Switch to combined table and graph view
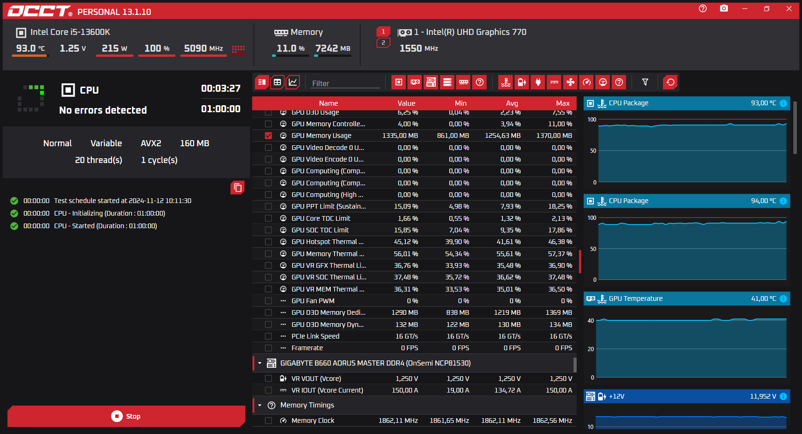The height and width of the screenshot is (434, 802). 261,82
